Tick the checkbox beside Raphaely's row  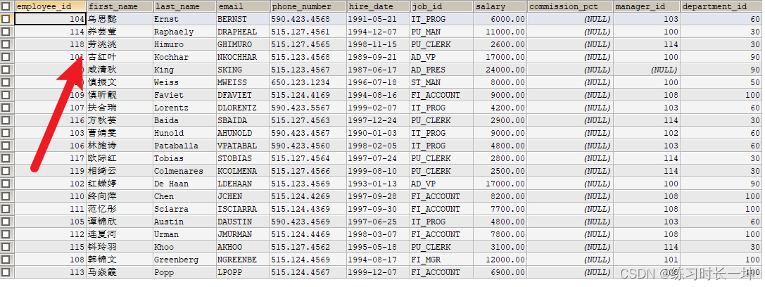(x=6, y=32)
